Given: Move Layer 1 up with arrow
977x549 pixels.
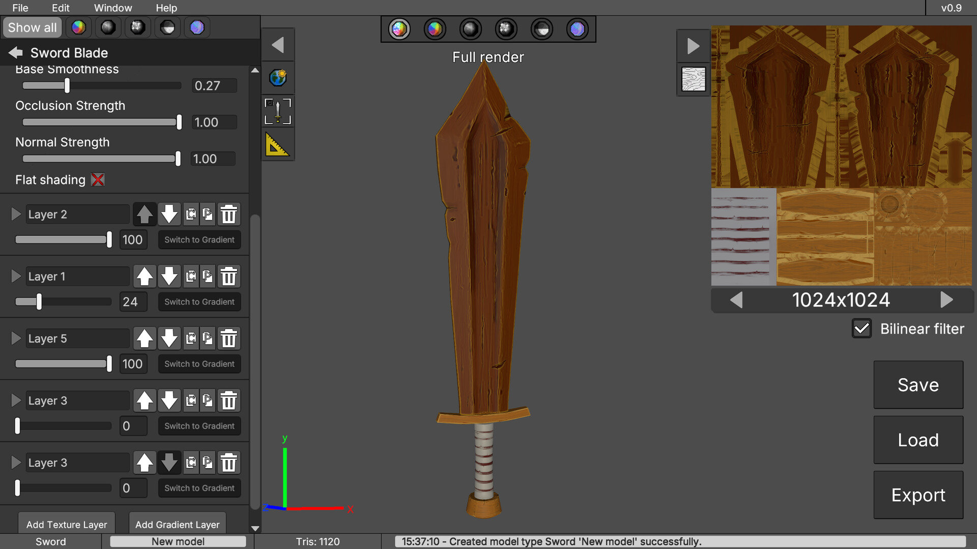Looking at the screenshot, I should tap(145, 276).
